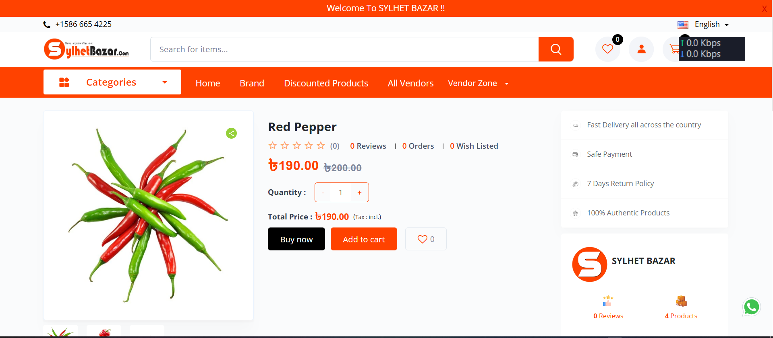Click Add to cart button

[x=364, y=239]
